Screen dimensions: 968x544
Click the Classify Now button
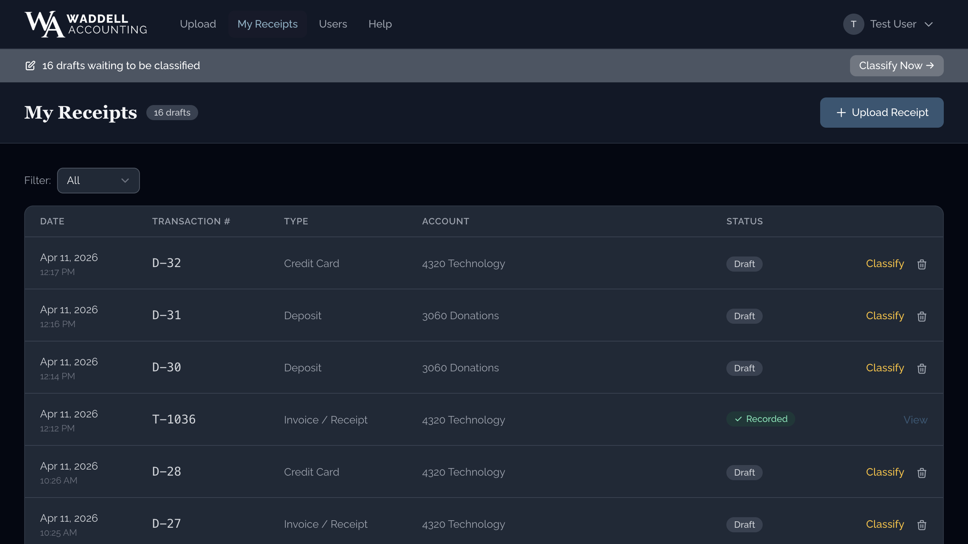tap(897, 66)
